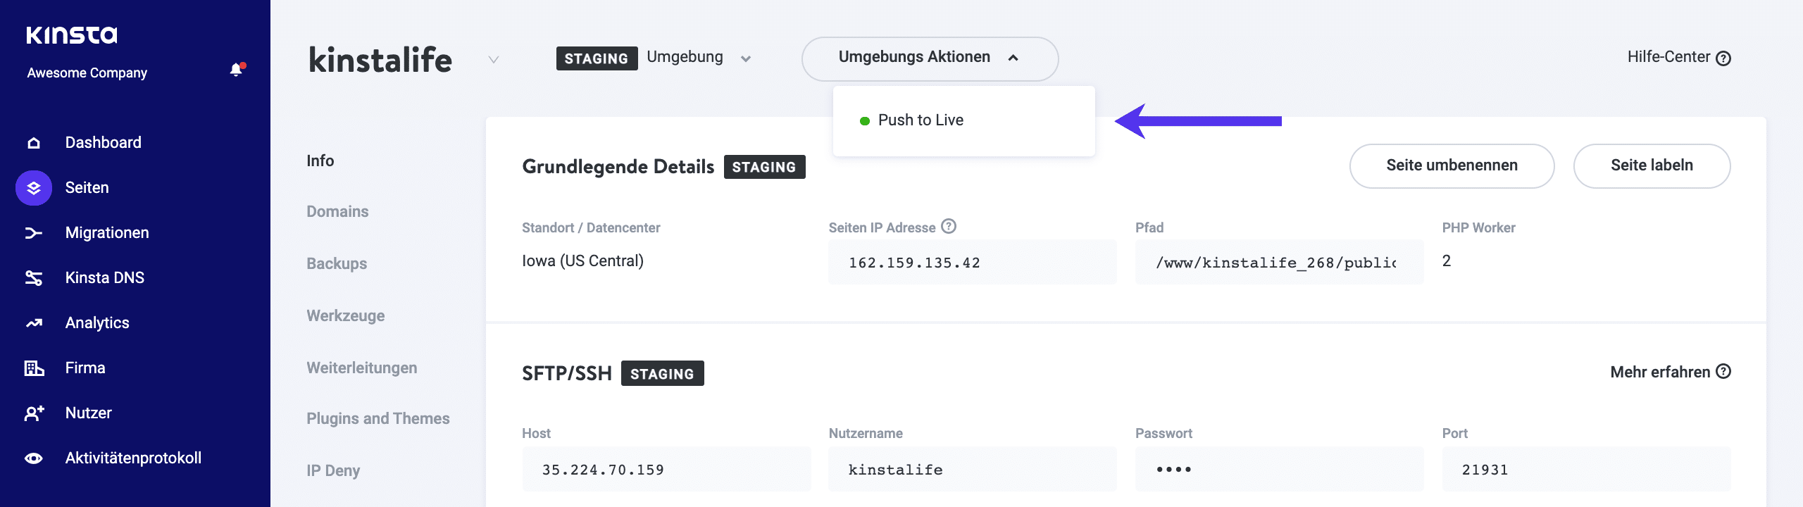Click the Kinsta DNS icon

click(34, 278)
